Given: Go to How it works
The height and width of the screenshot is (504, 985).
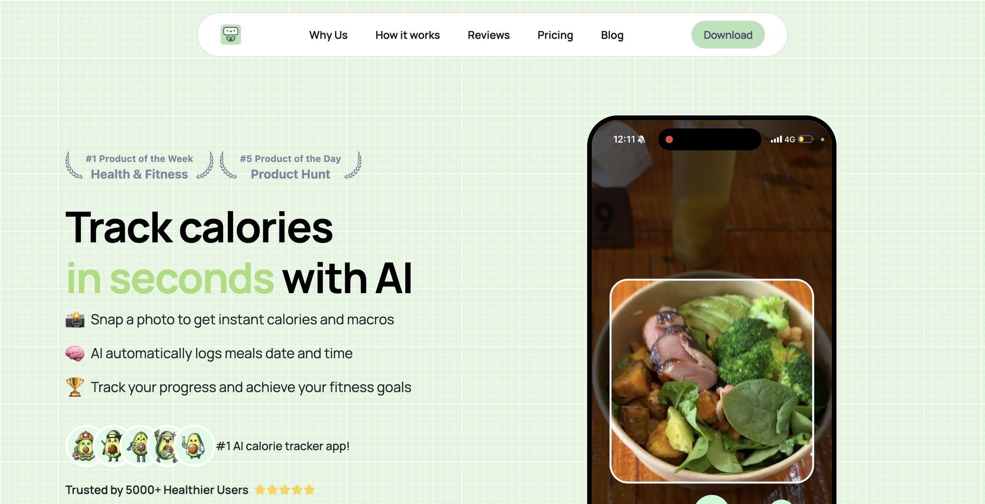Looking at the screenshot, I should click(407, 35).
